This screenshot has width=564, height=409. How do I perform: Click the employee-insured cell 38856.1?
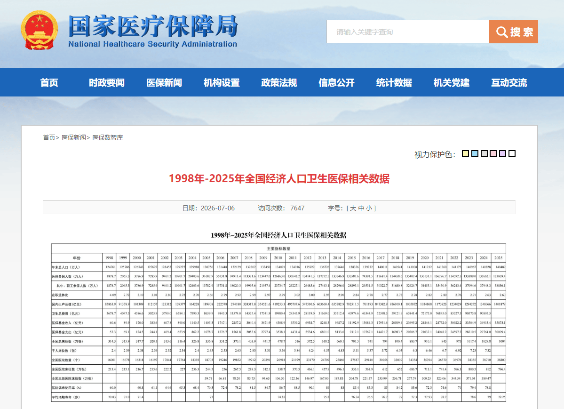point(500,286)
